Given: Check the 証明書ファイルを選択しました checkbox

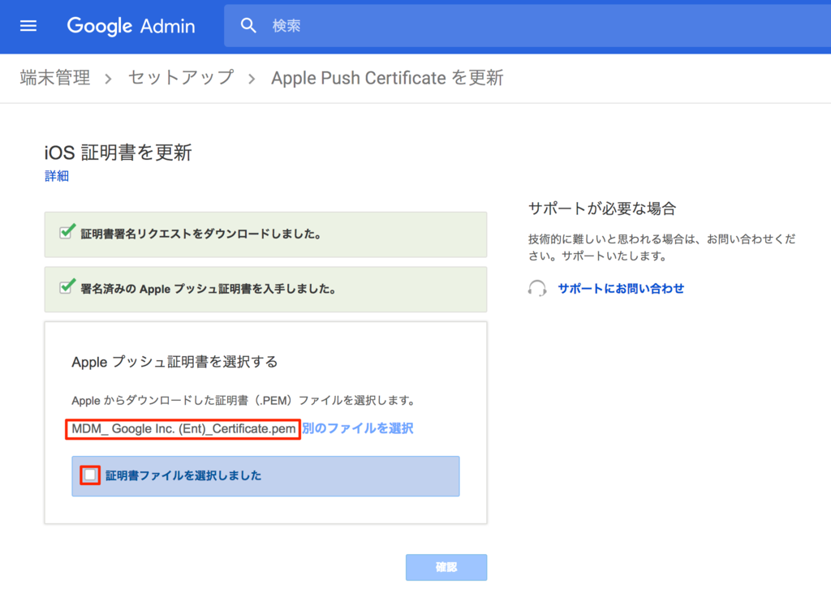Looking at the screenshot, I should click(90, 475).
